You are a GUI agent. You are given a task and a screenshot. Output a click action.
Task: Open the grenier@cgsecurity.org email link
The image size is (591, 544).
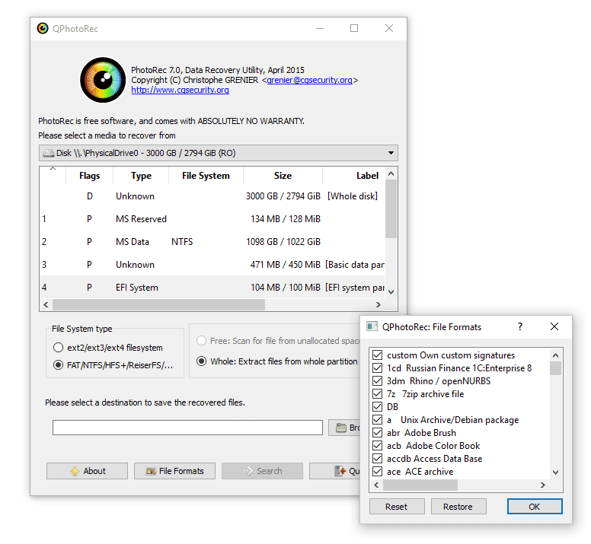coord(309,80)
